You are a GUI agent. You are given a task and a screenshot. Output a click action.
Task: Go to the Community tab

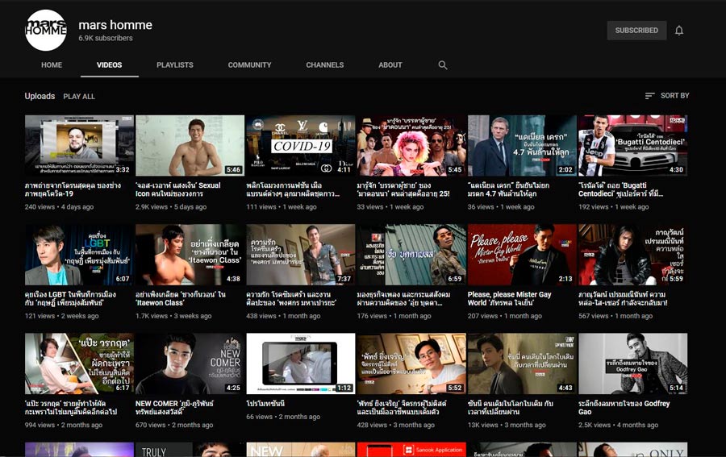(x=249, y=65)
